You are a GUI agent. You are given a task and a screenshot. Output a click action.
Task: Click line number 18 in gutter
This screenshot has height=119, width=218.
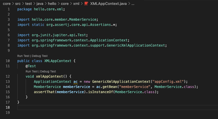(8, 107)
